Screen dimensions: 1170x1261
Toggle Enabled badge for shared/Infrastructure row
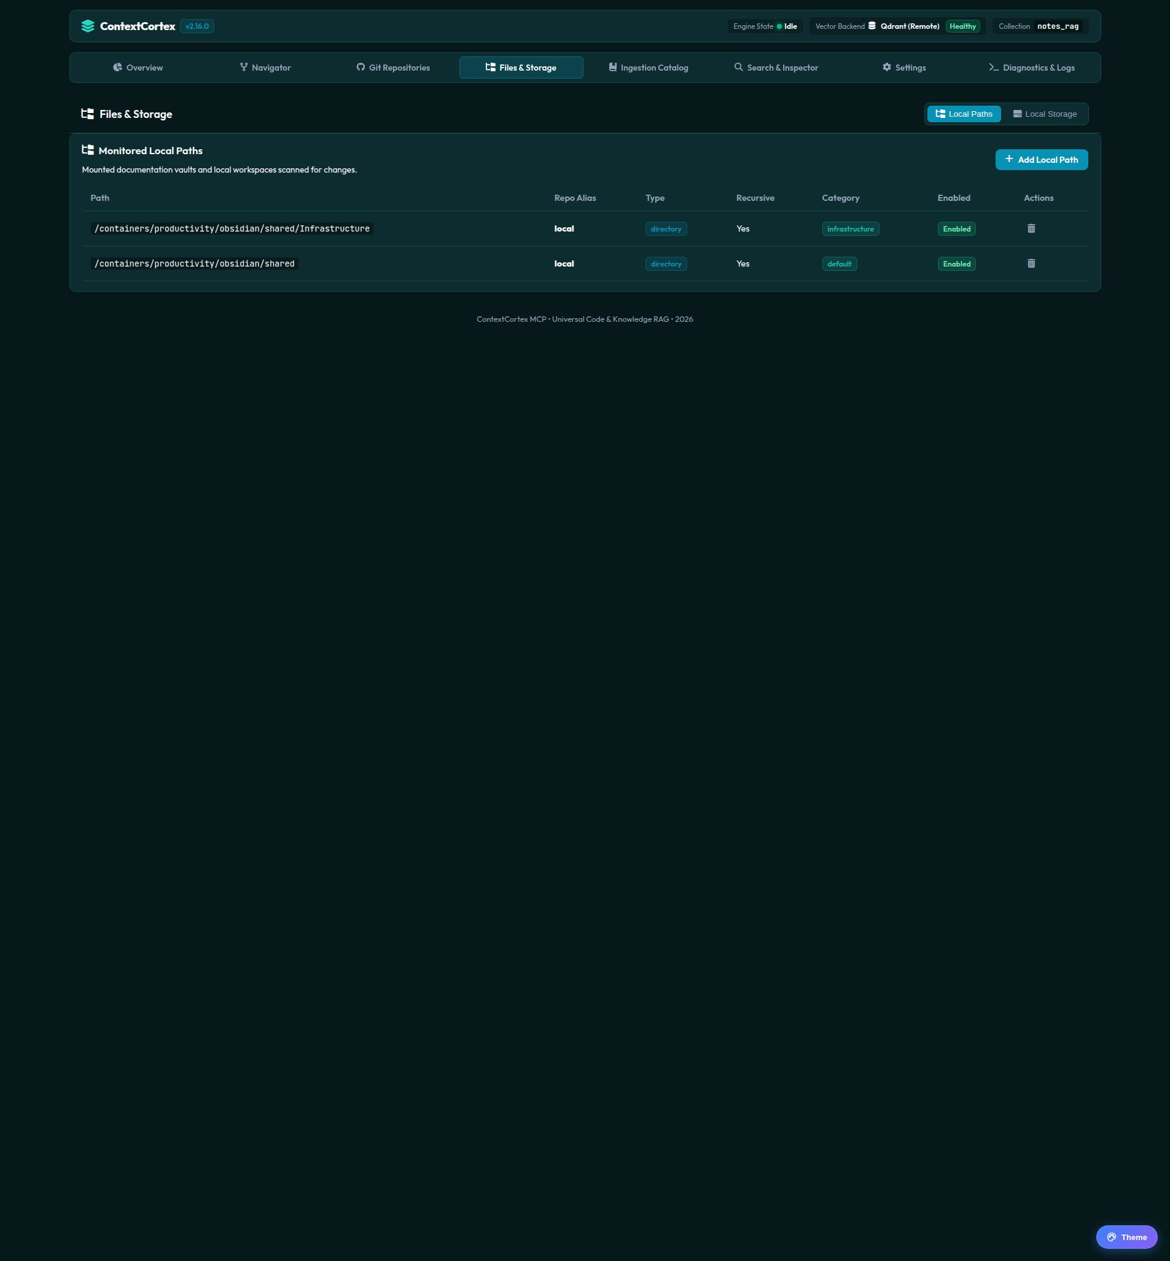pyautogui.click(x=956, y=229)
